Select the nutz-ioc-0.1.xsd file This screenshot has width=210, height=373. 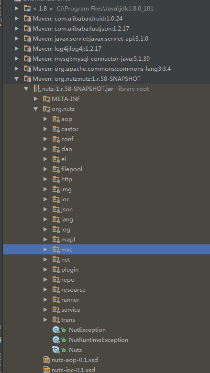[x=73, y=370]
